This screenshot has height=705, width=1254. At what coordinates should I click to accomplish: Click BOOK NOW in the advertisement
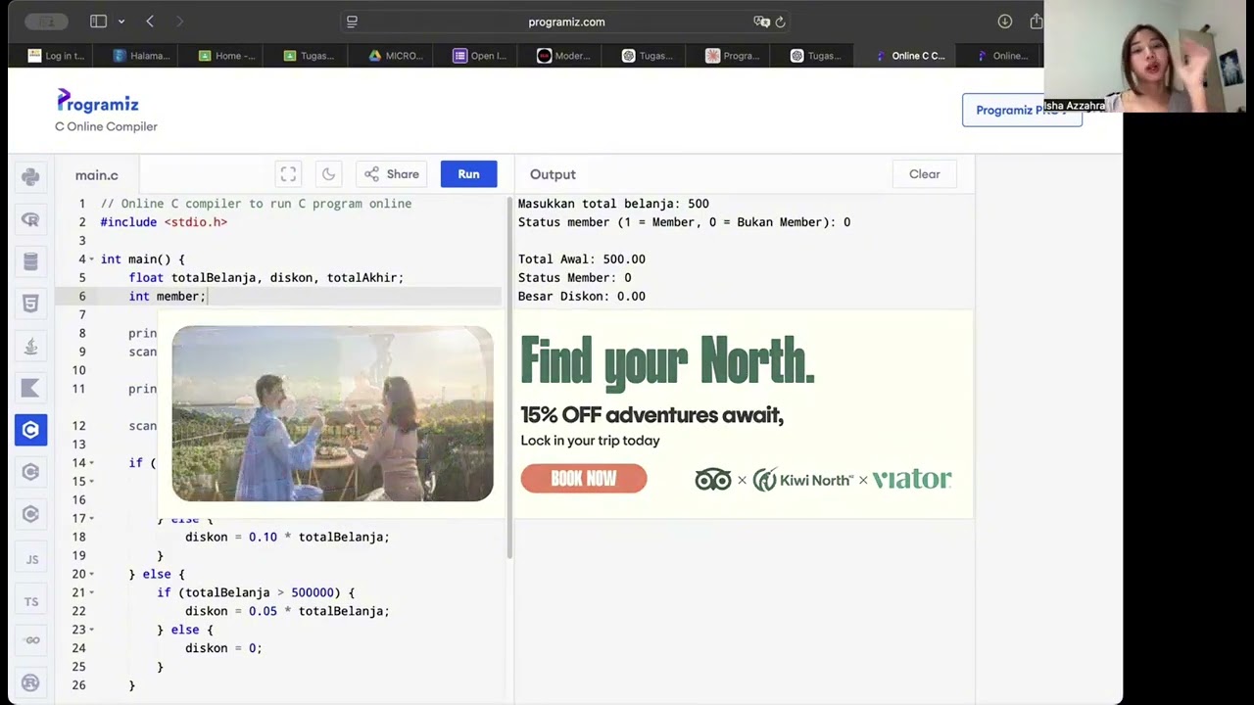point(584,479)
